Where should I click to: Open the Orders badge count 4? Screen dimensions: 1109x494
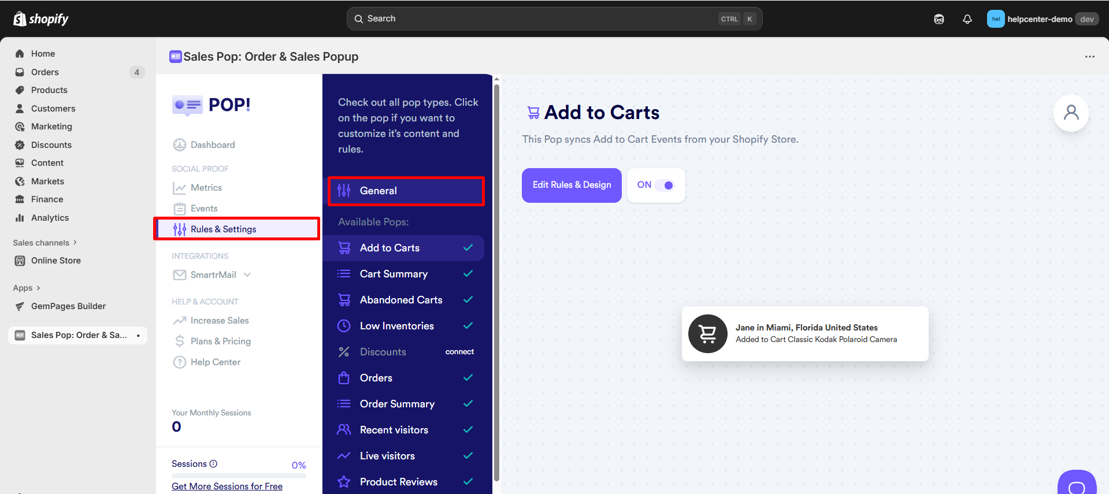[x=137, y=72]
